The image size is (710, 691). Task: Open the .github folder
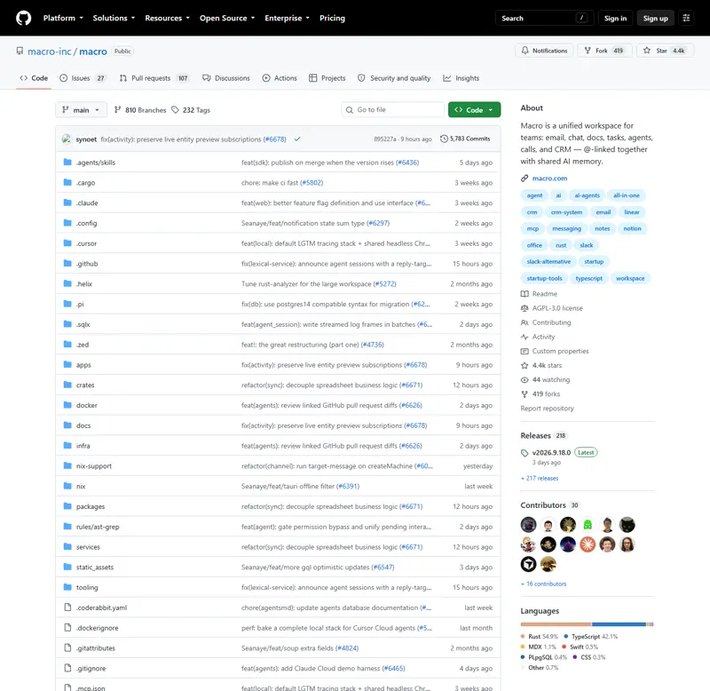click(86, 264)
